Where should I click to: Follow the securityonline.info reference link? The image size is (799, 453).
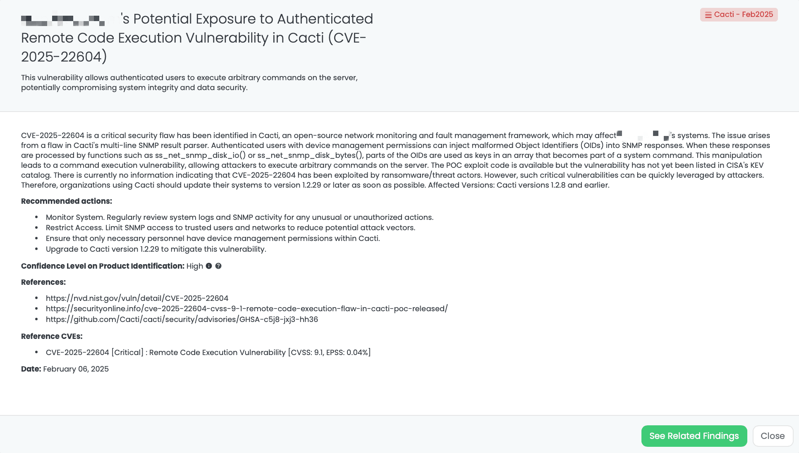246,309
